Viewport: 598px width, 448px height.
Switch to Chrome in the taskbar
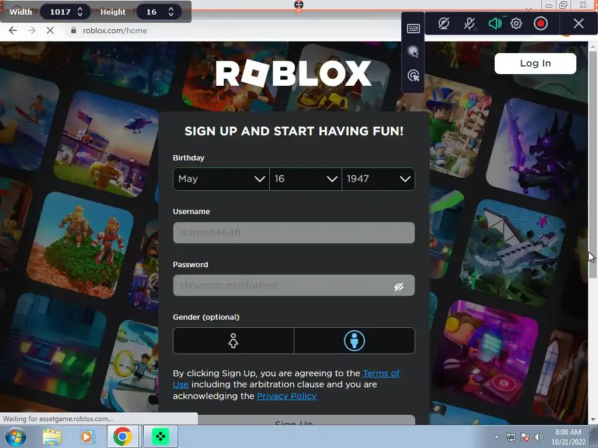(x=123, y=436)
